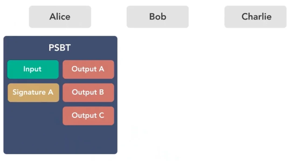Click the PSBT title text

coord(60,48)
